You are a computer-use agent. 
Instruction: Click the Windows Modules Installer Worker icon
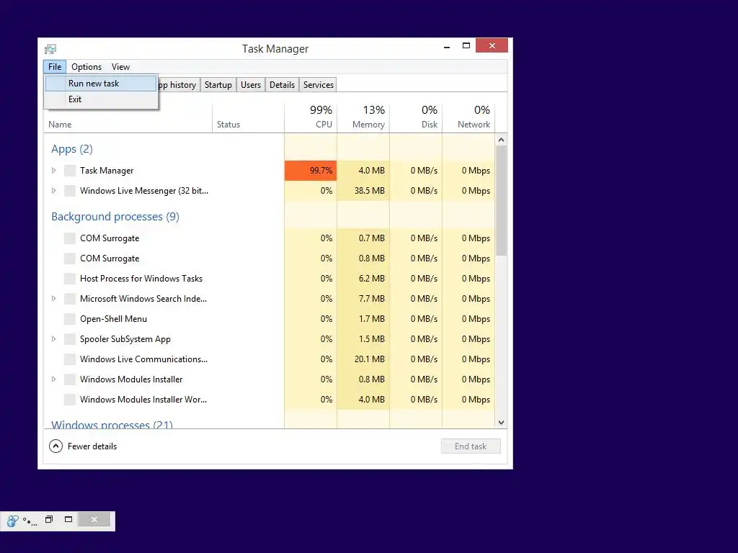tap(70, 400)
